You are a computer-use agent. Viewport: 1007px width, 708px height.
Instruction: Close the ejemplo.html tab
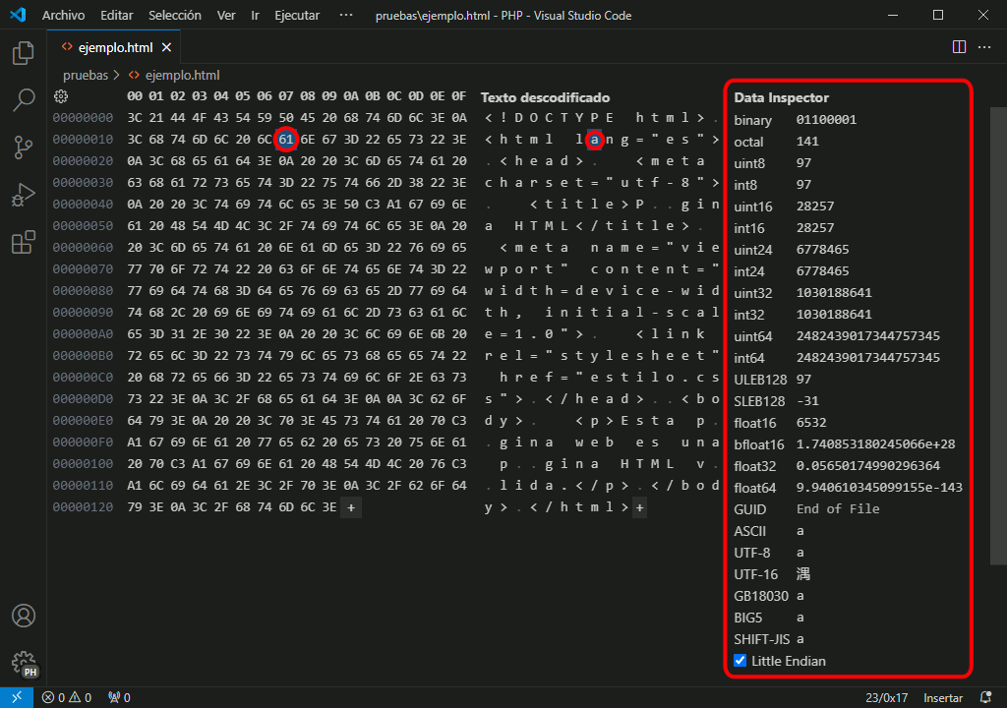166,47
